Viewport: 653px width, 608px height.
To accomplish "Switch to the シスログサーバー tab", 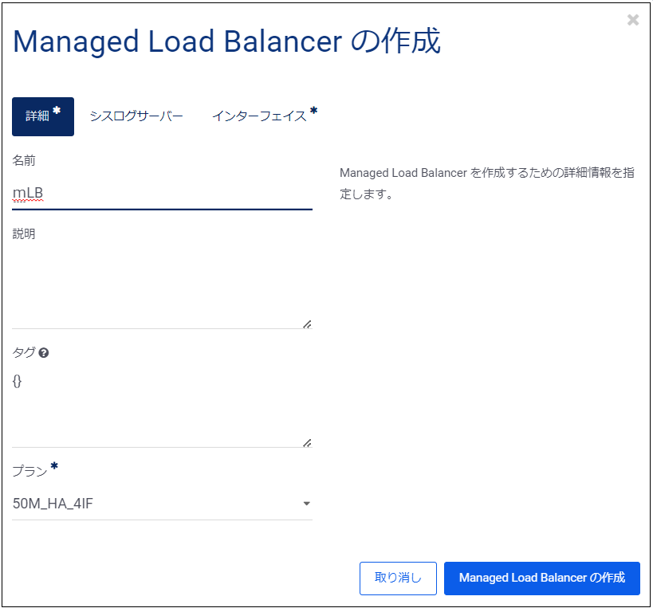I will [x=136, y=115].
